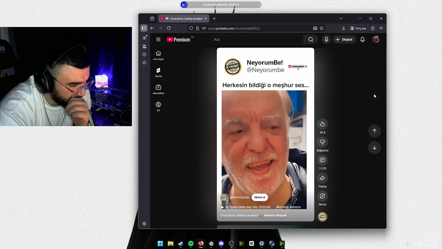The image size is (442, 249).
Task: Go to next short with down arrow
Action: [374, 148]
